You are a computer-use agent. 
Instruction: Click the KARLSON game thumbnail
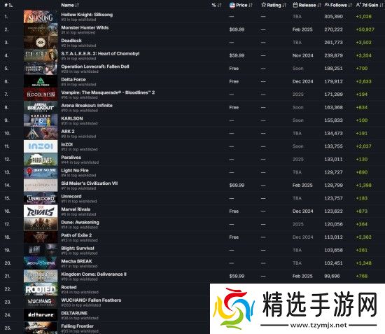41,120
